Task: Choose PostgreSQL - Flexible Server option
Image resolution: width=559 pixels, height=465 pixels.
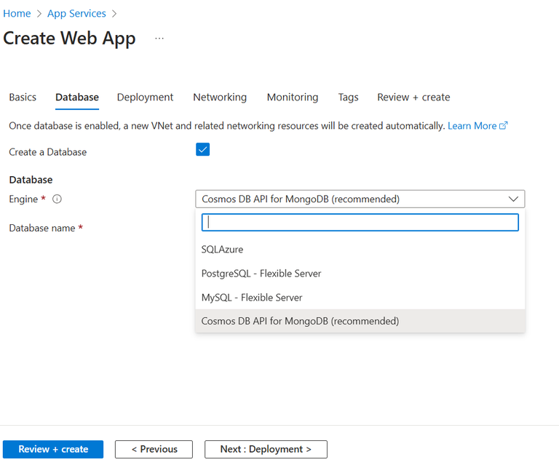Action: click(x=360, y=274)
